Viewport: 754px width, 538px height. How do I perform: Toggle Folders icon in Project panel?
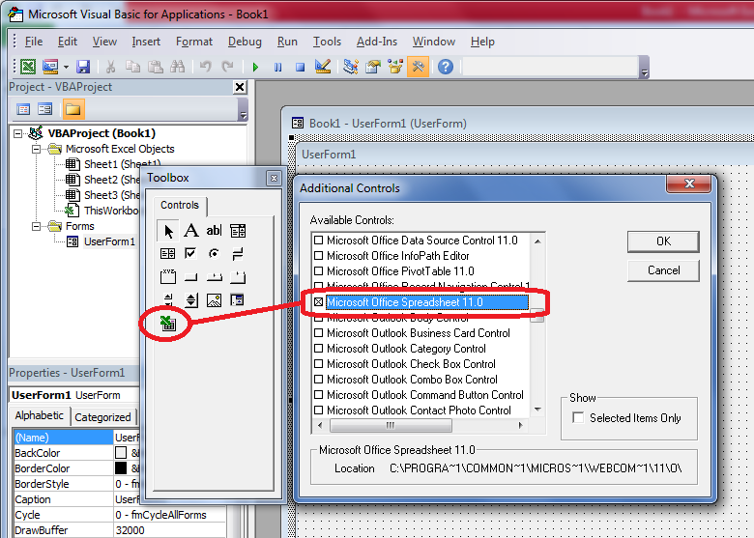pos(73,109)
